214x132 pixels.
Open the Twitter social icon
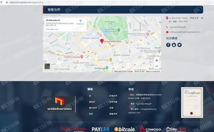point(180,45)
